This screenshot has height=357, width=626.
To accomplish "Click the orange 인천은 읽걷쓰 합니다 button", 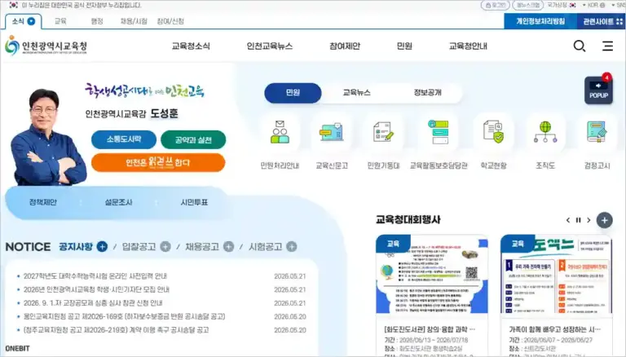I will [x=158, y=162].
